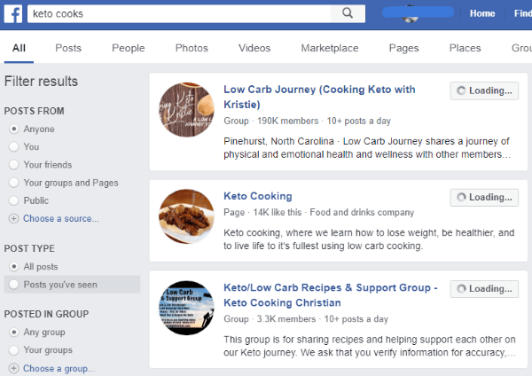
Task: Open the Videos tab
Action: (x=254, y=48)
